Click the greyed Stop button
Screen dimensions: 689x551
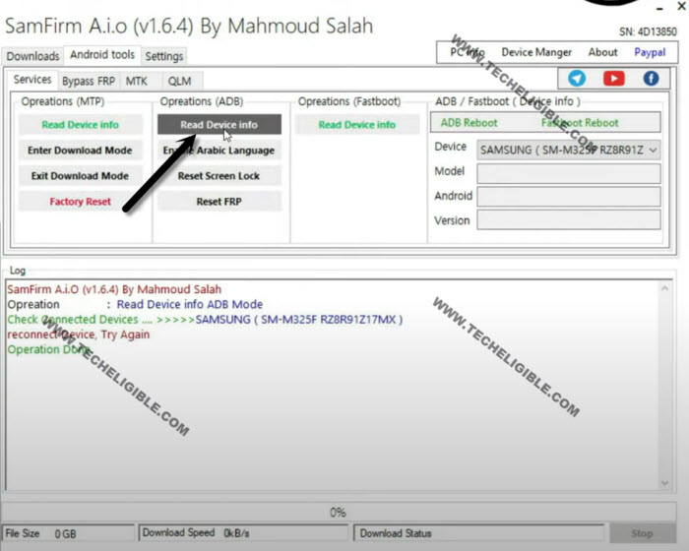tap(642, 533)
